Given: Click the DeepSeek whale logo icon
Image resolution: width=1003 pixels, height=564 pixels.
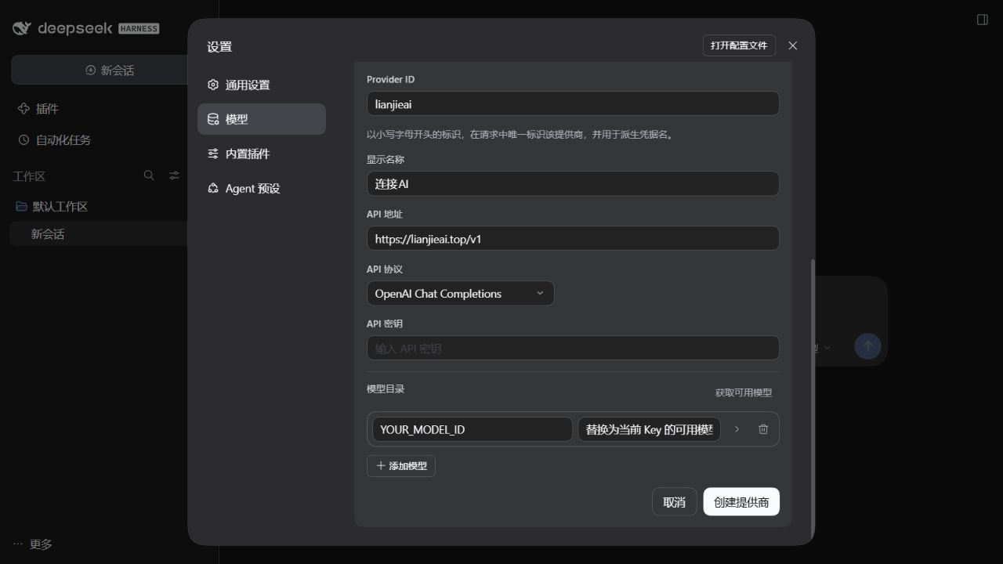Looking at the screenshot, I should 23,28.
